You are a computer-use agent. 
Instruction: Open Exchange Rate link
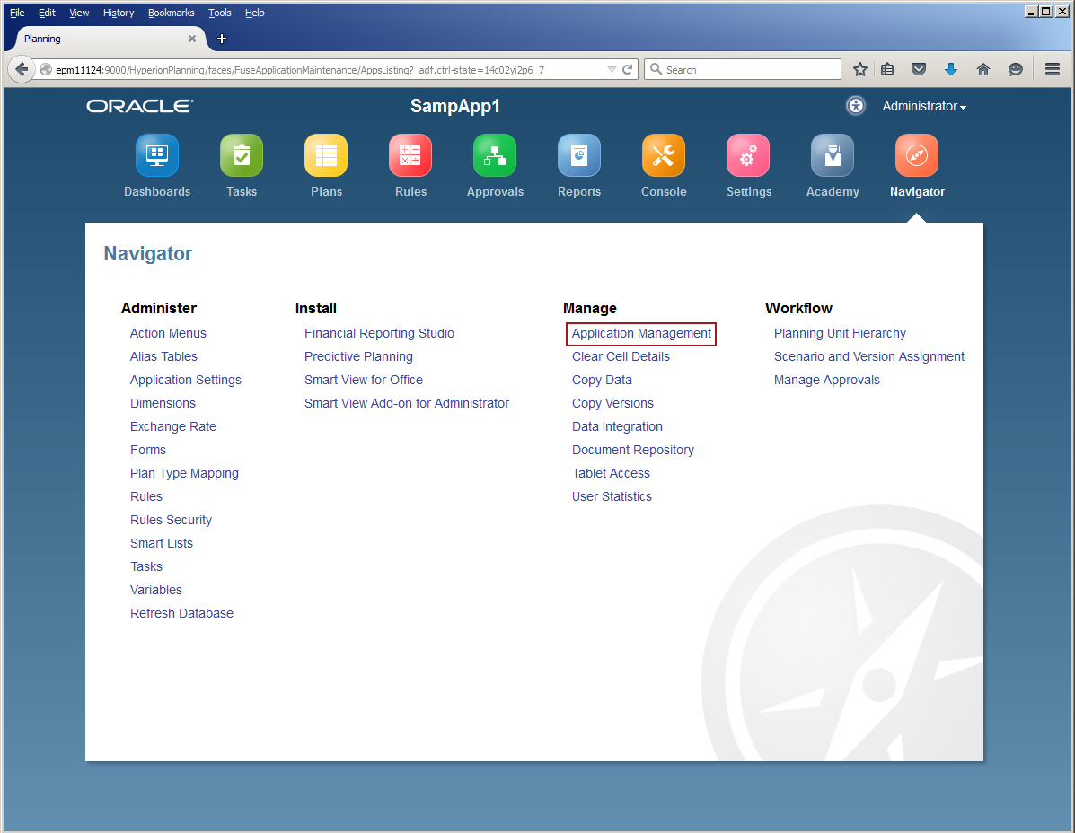coord(173,426)
